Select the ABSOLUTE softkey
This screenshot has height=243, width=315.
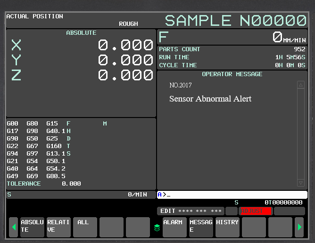32,227
